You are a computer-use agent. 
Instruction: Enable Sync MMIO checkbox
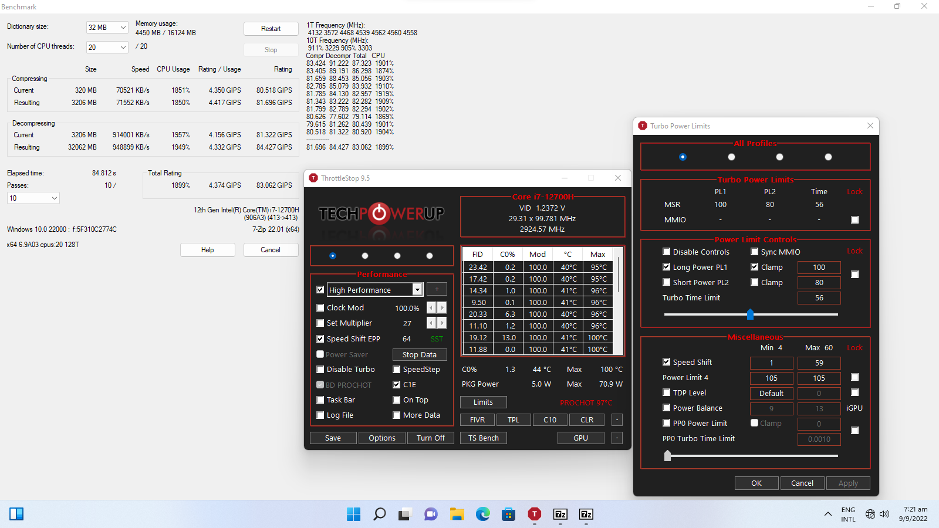755,252
